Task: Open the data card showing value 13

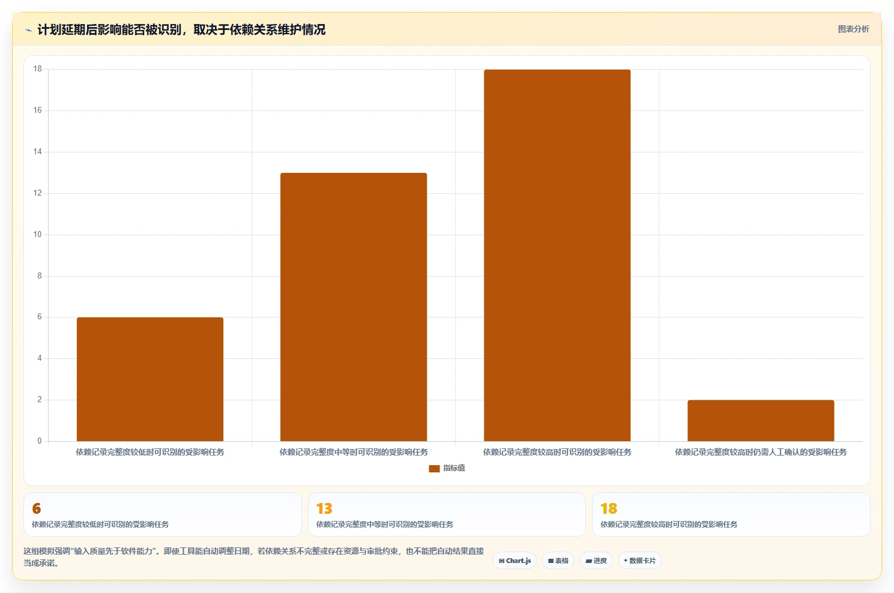Action: click(x=447, y=514)
